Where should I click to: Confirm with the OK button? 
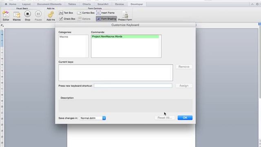[185, 118]
